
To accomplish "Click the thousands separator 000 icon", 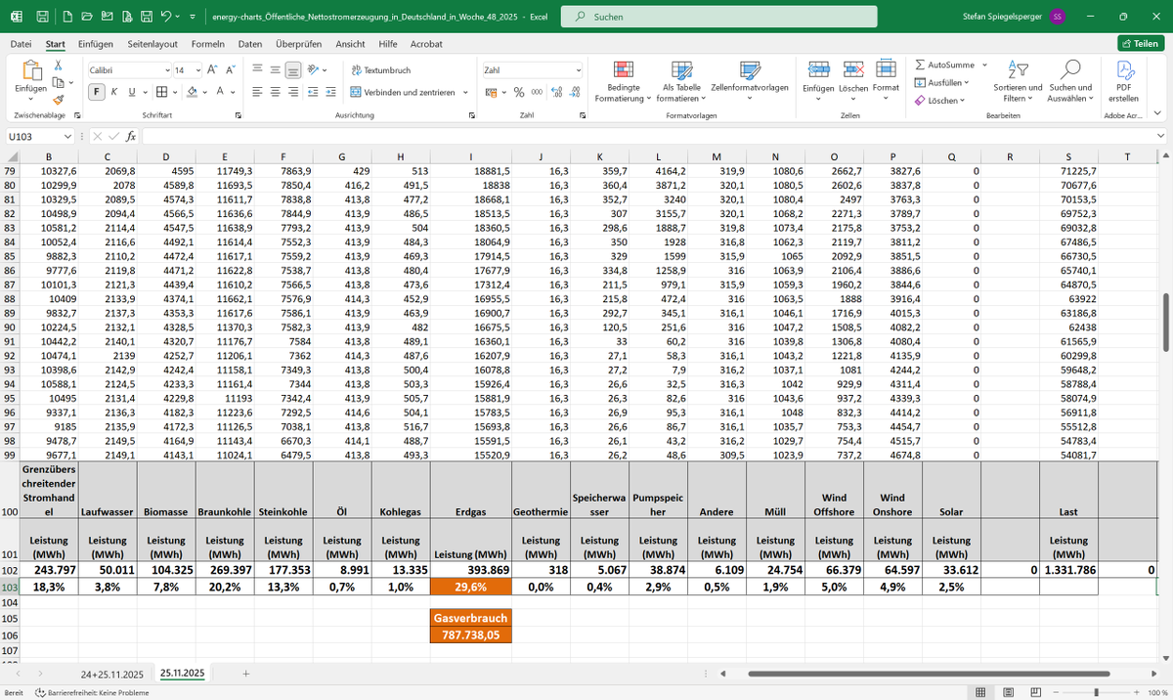I will coord(537,92).
